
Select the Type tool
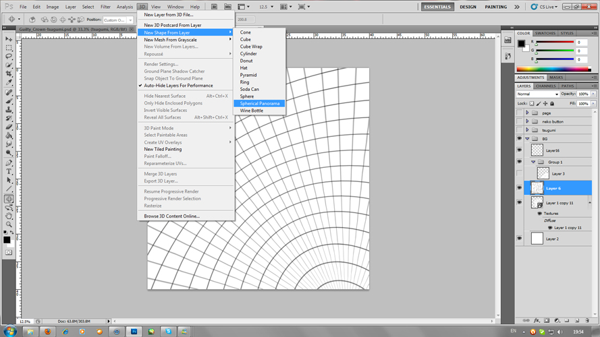(9, 172)
